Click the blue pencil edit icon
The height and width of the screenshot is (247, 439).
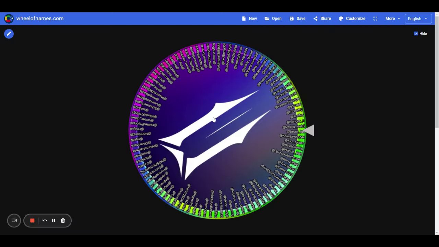click(x=9, y=34)
